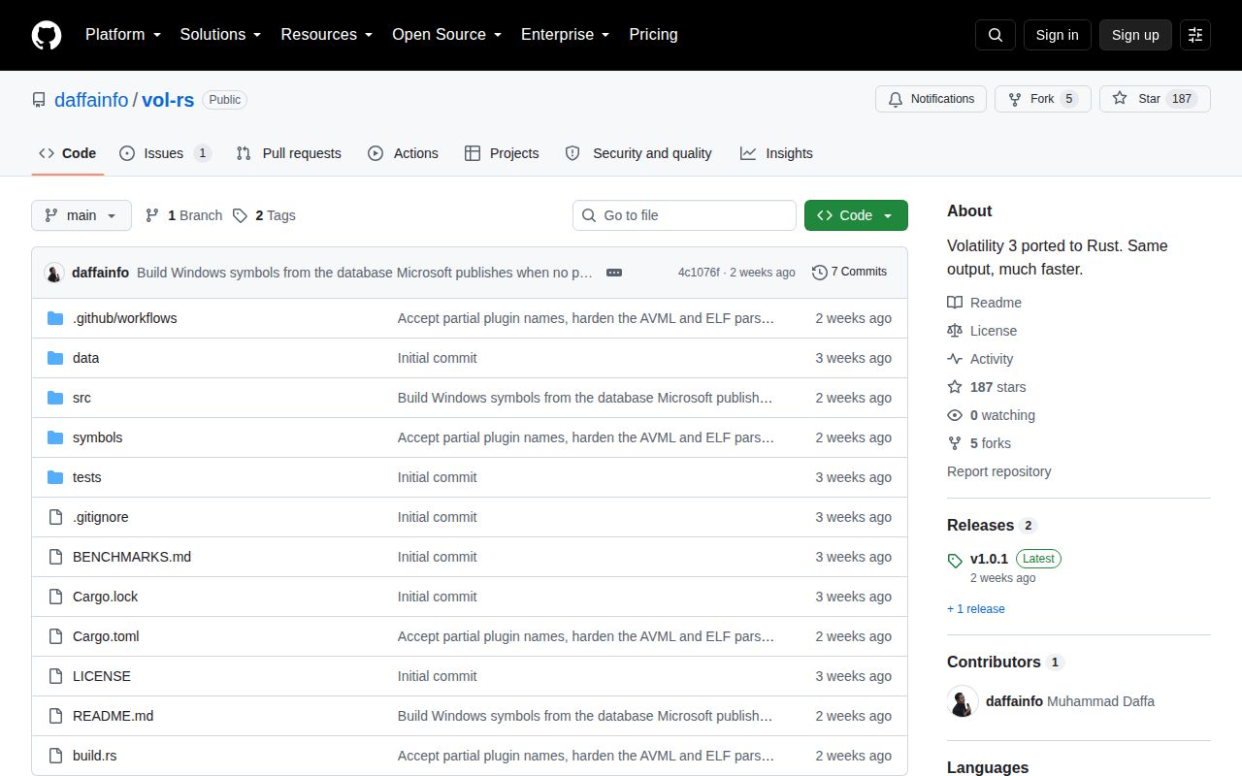This screenshot has width=1242, height=776.
Task: Click the tests folder icon
Action: point(55,477)
